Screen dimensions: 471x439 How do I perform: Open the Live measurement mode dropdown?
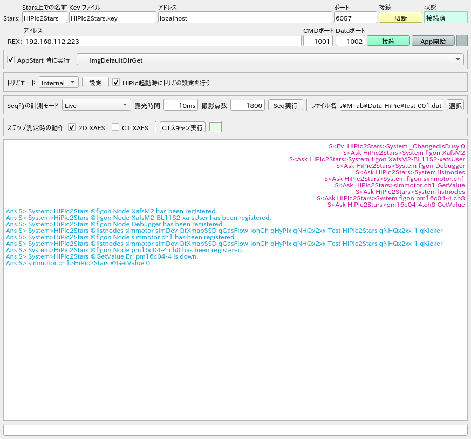coord(96,105)
